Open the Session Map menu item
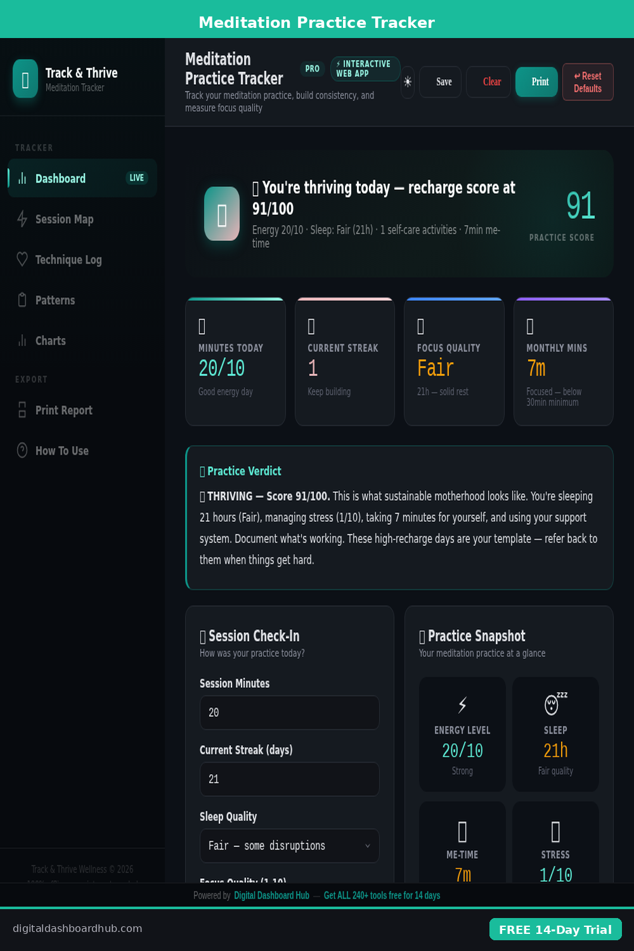The image size is (634, 951). [x=64, y=219]
